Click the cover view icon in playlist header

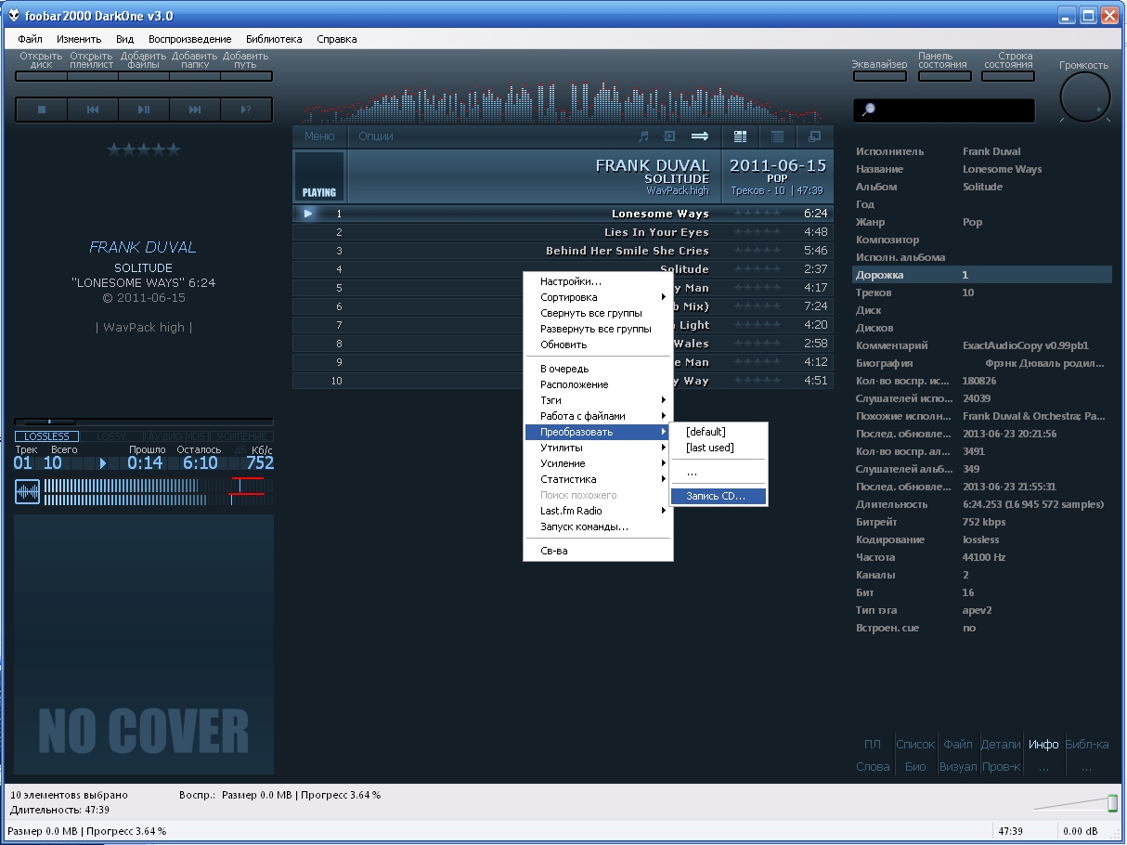[x=814, y=136]
